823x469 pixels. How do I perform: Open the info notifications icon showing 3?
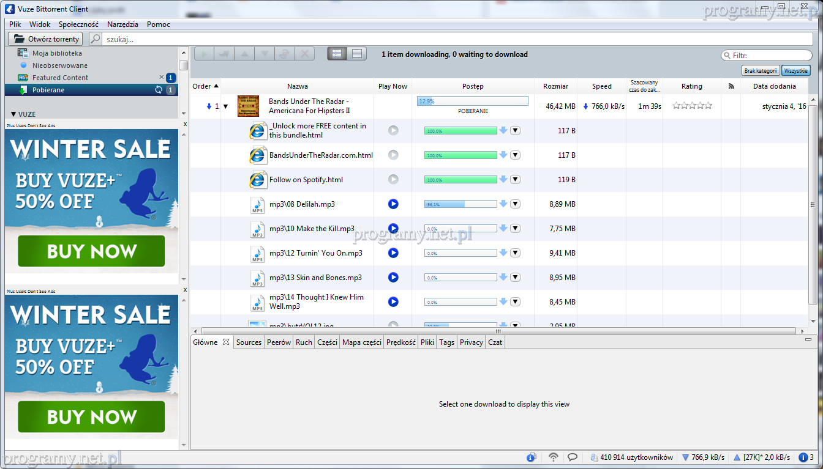click(x=806, y=457)
